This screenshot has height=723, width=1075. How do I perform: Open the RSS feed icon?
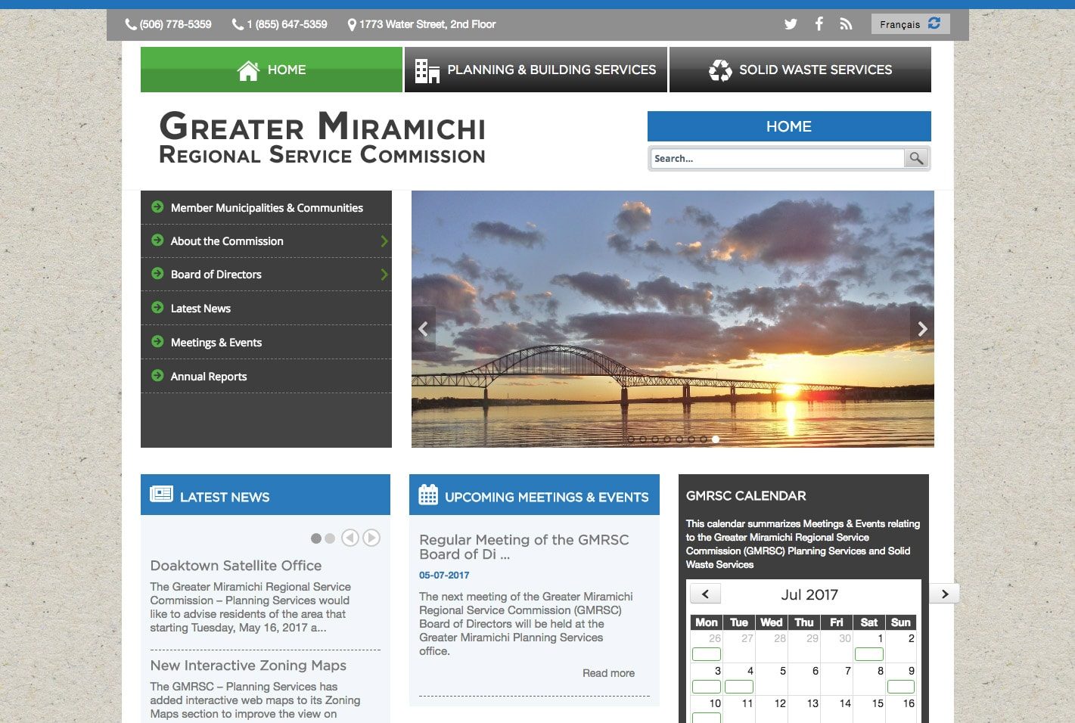[846, 24]
